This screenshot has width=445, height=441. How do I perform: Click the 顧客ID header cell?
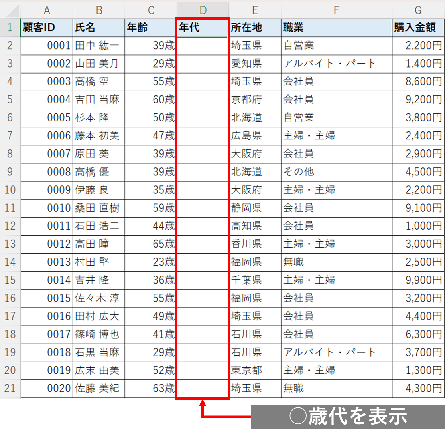[47, 28]
